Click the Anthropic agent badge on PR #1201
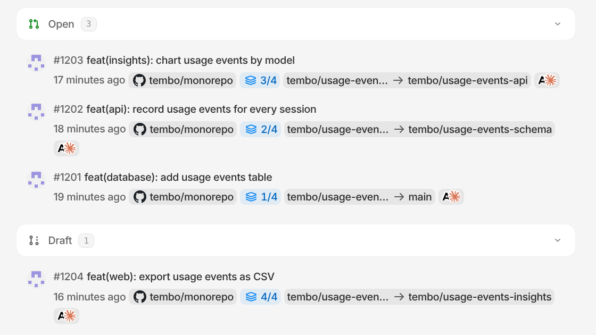The width and height of the screenshot is (596, 335). click(451, 197)
